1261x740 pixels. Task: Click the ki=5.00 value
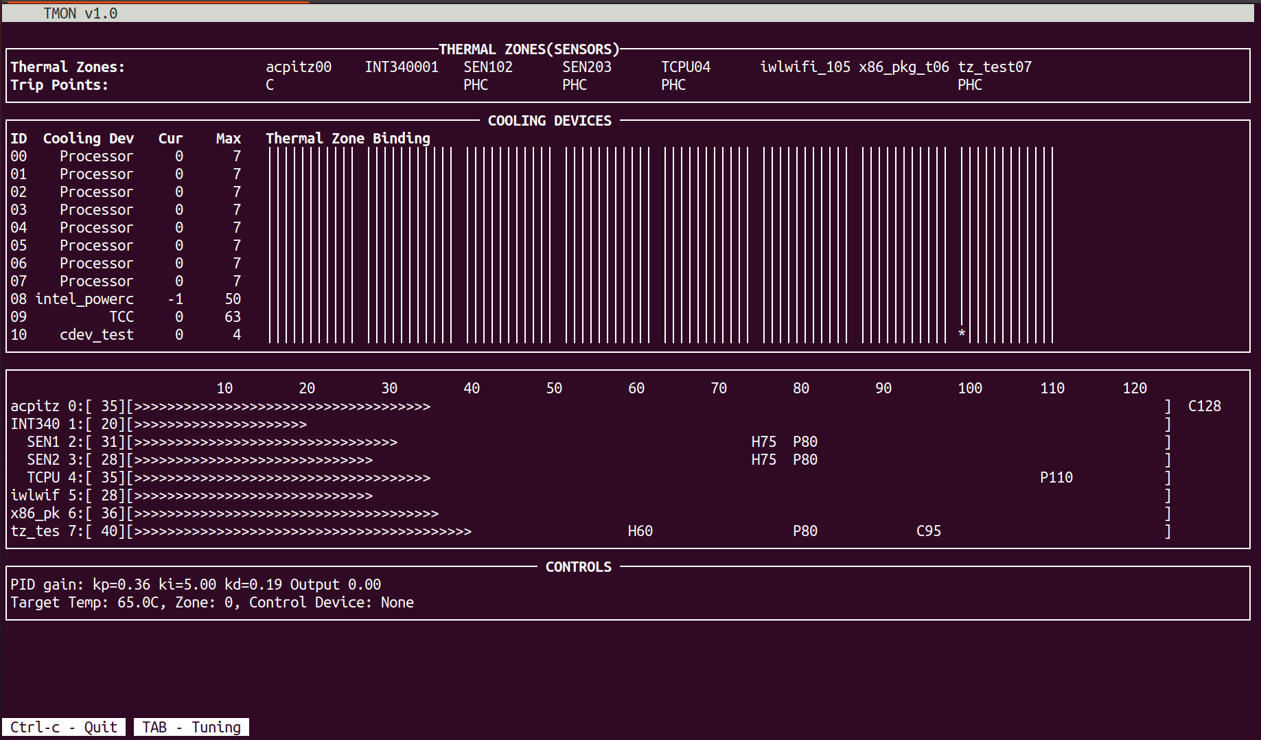(x=187, y=585)
